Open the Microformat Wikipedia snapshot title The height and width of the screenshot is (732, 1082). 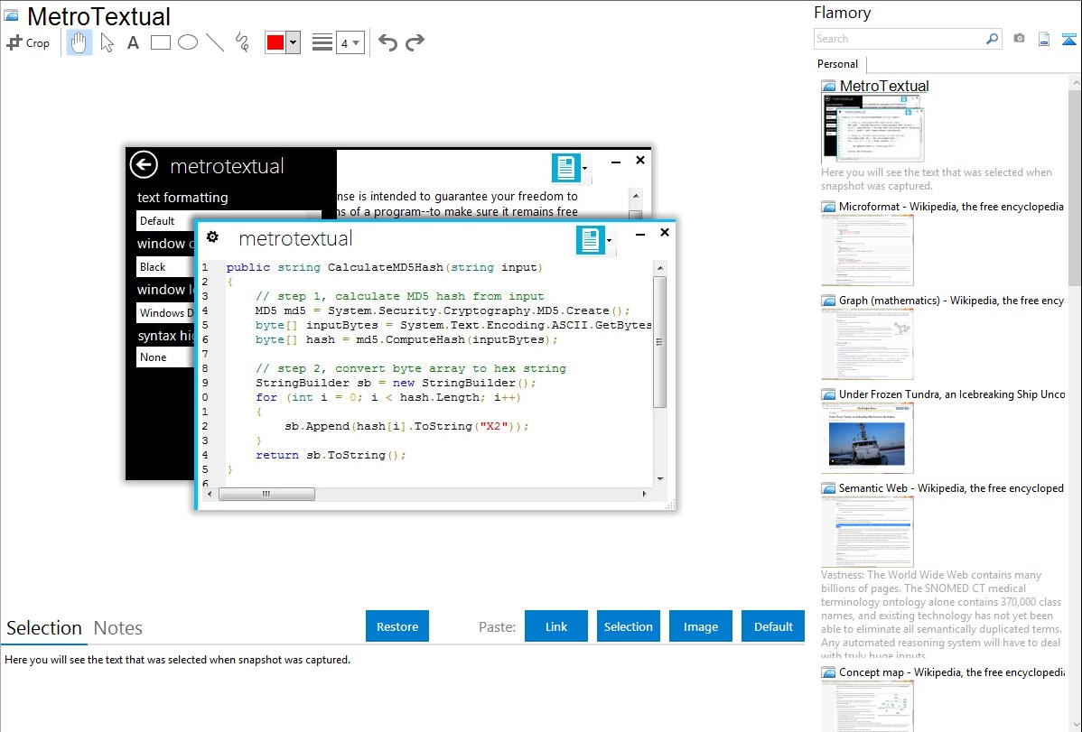pos(951,207)
